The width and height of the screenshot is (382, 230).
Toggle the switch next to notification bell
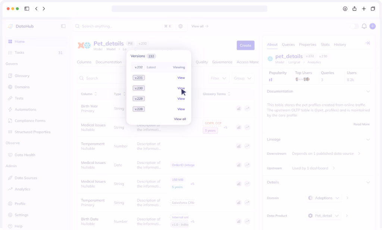click(354, 26)
